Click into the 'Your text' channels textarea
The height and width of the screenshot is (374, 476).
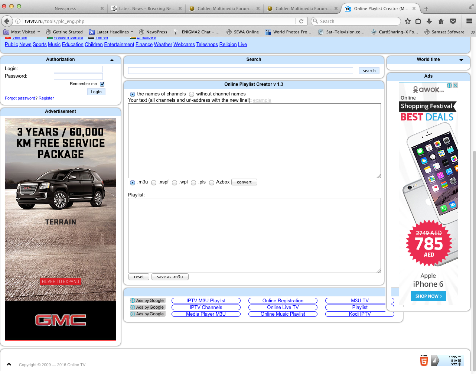pos(254,141)
